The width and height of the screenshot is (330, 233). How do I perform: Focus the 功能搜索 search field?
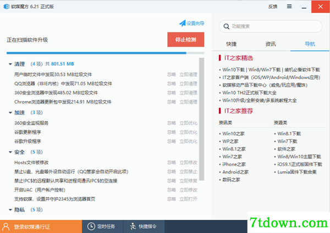point(271,26)
